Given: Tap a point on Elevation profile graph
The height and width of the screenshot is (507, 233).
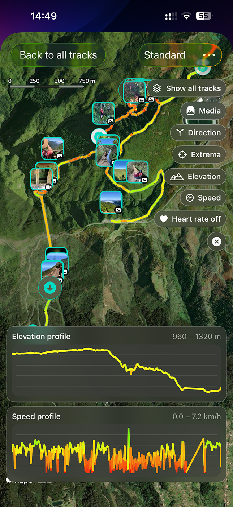Looking at the screenshot, I should [x=116, y=370].
